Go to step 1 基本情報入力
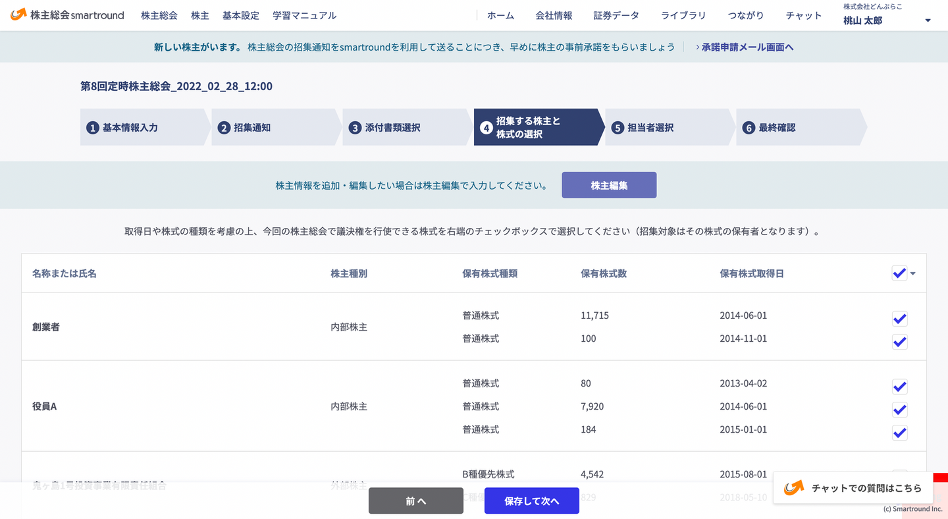The width and height of the screenshot is (948, 519). coord(144,127)
